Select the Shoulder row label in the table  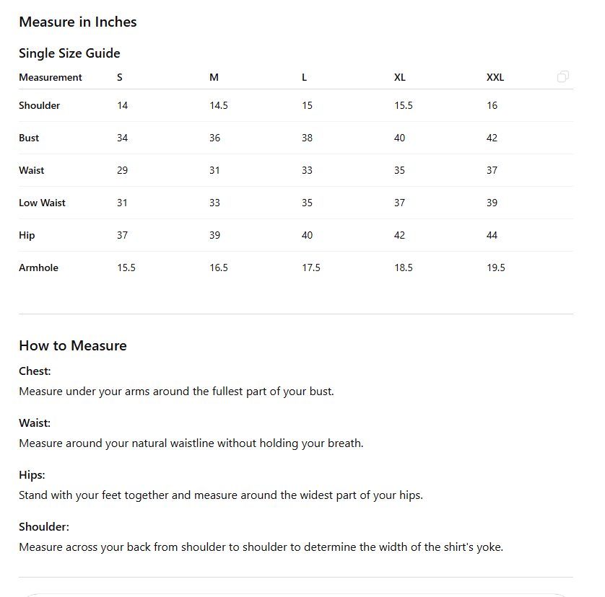click(40, 105)
